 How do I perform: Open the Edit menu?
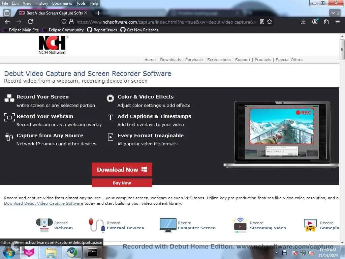tap(15, 3)
